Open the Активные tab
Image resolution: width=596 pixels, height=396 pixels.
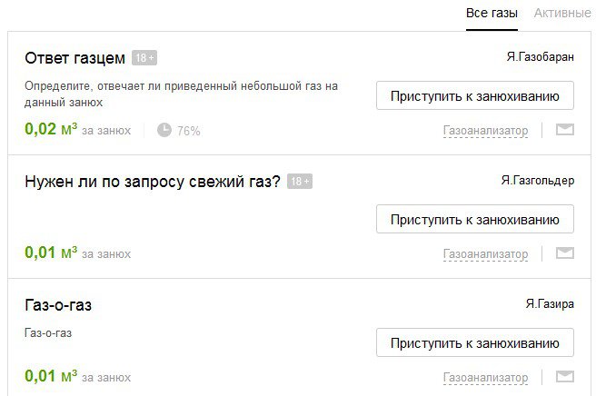pos(562,14)
